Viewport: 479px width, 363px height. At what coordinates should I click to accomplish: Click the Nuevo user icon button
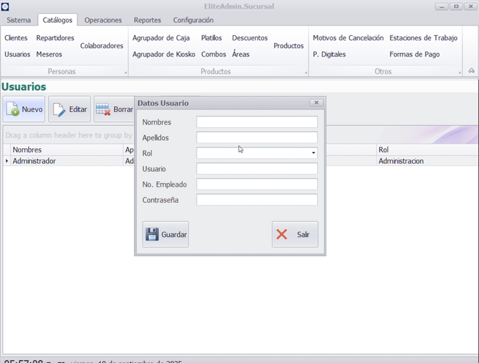click(x=12, y=110)
